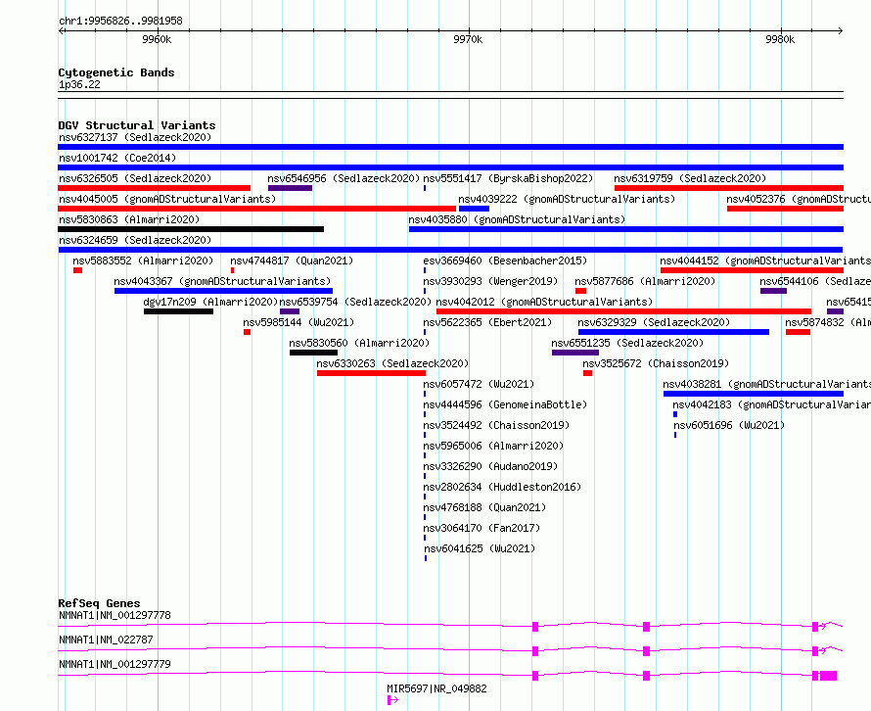Screen dimensions: 871x711
Task: Click the nsv4044152 red variant bar
Action: 752,270
